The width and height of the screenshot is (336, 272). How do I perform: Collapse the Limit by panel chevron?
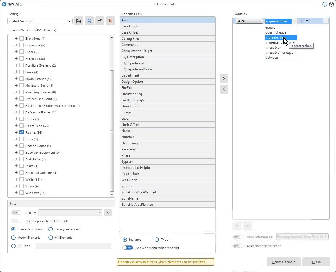coord(108,212)
